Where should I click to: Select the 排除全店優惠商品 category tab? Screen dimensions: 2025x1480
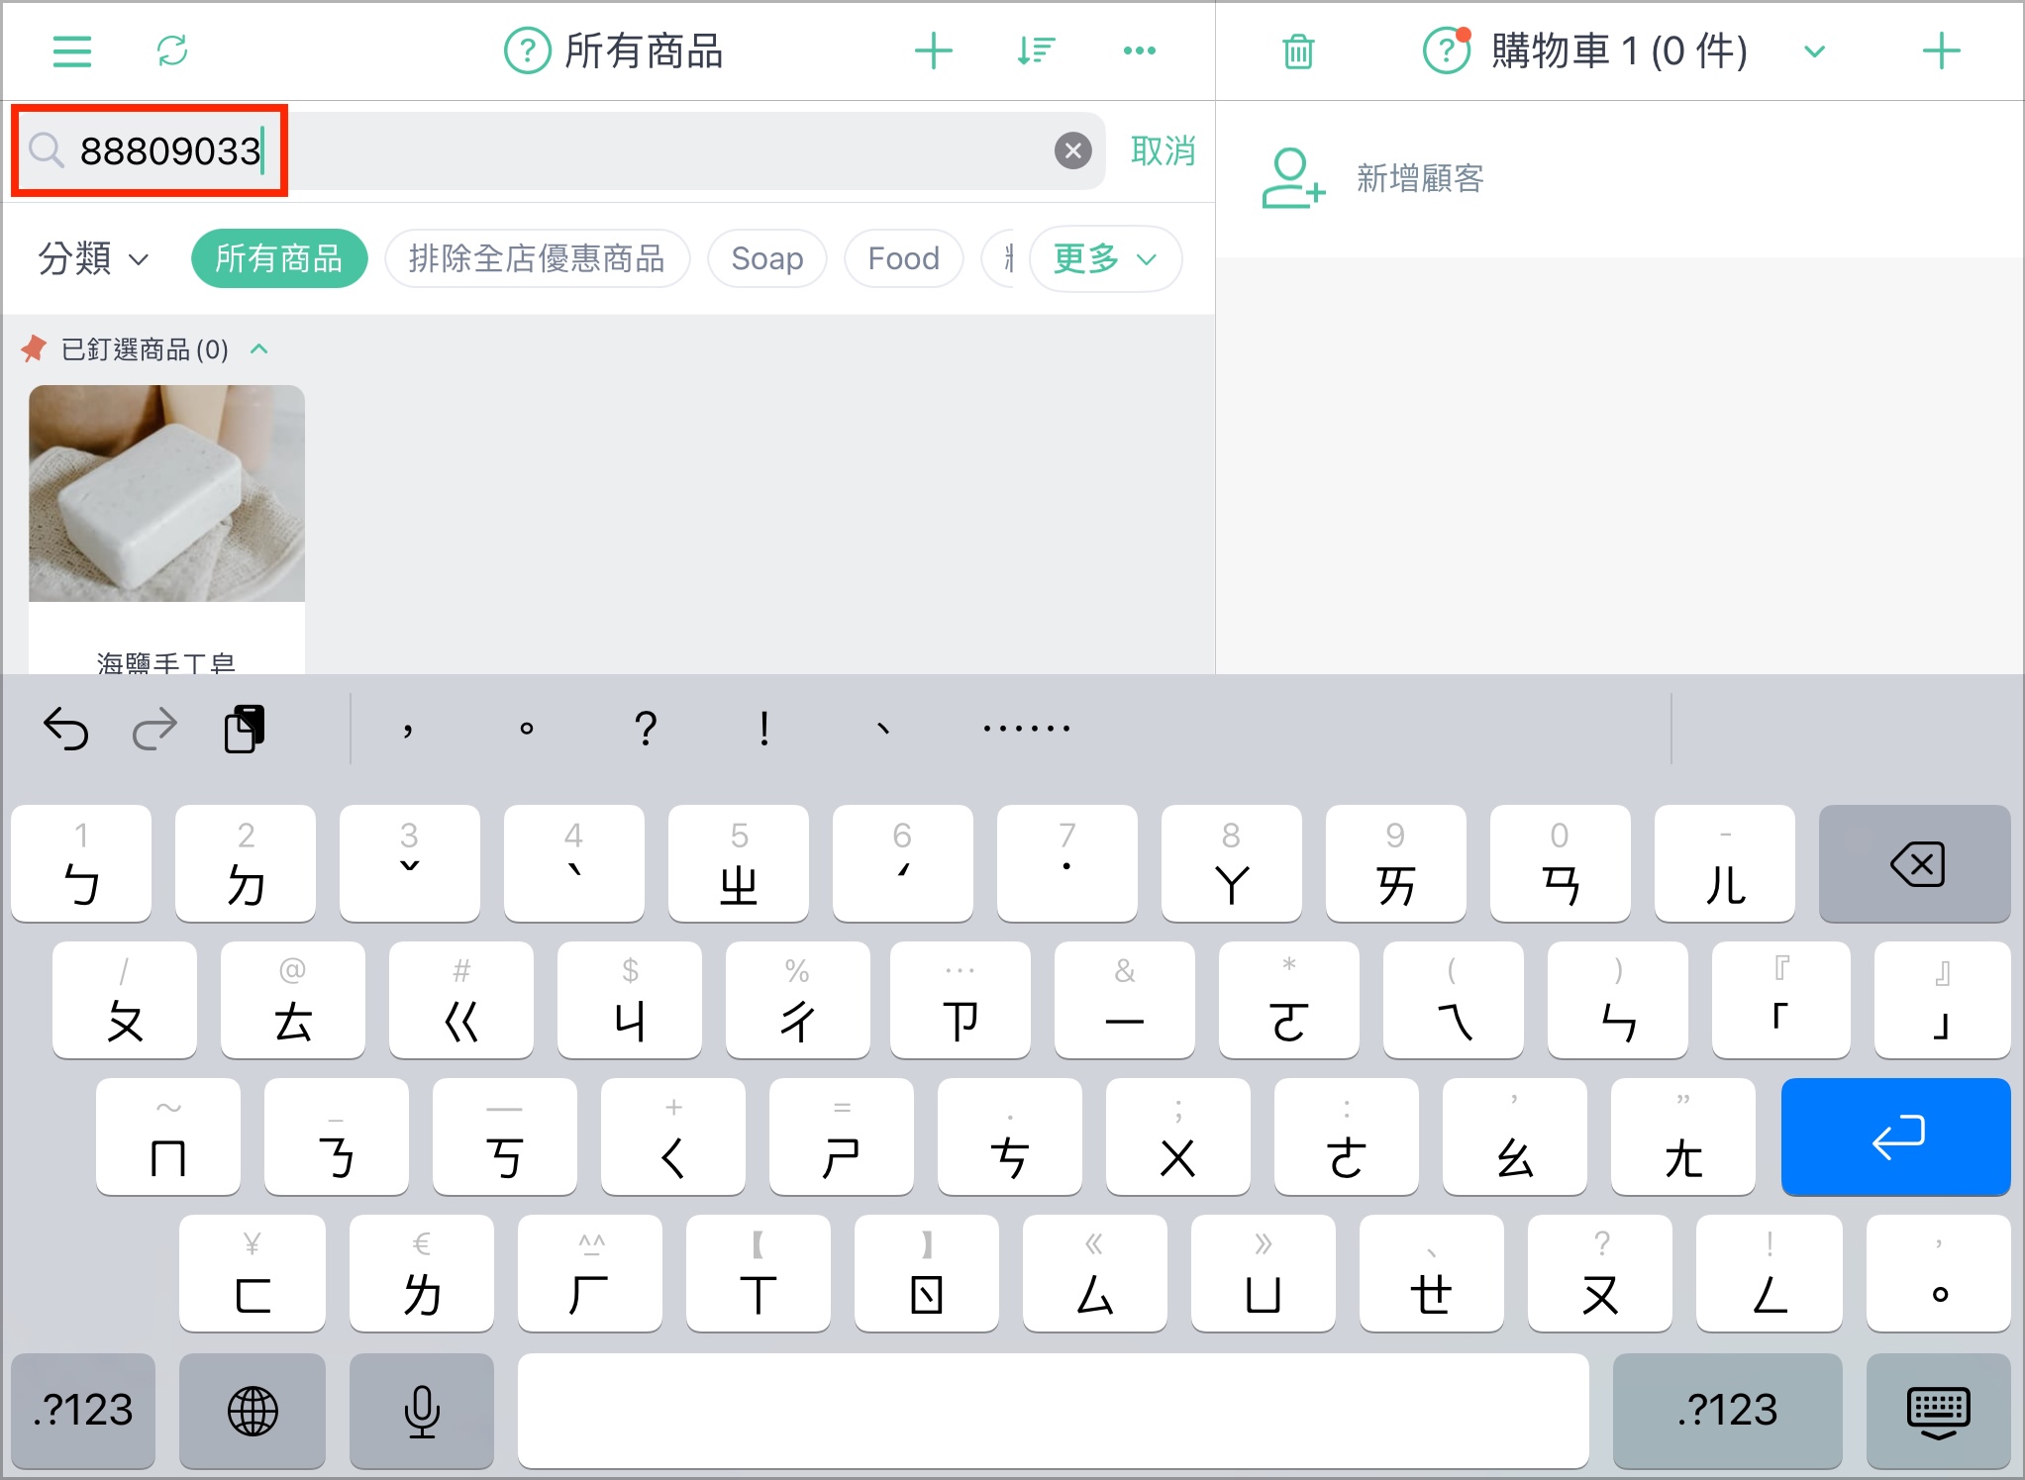pos(537,258)
